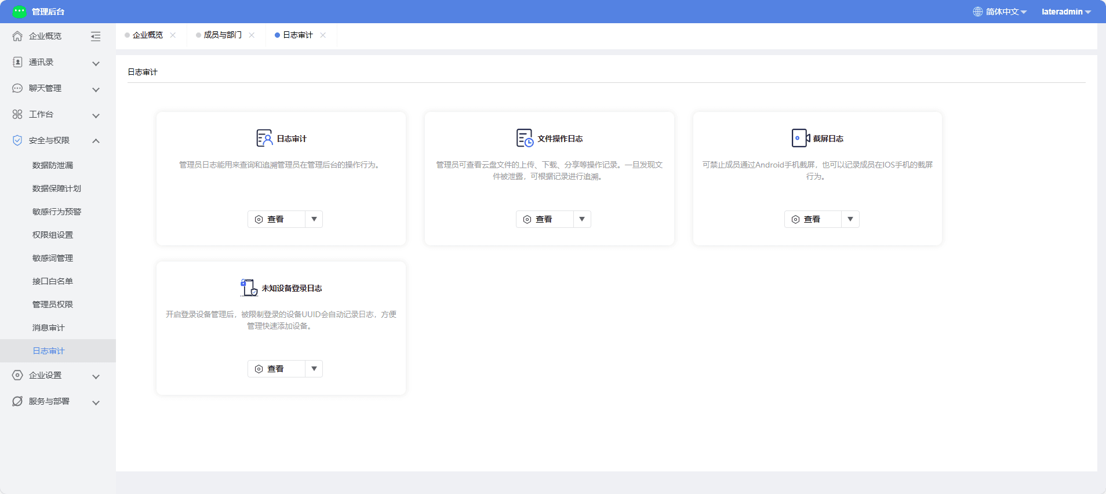Image resolution: width=1106 pixels, height=494 pixels.
Task: Click the 日志审计 card icon
Action: point(264,138)
